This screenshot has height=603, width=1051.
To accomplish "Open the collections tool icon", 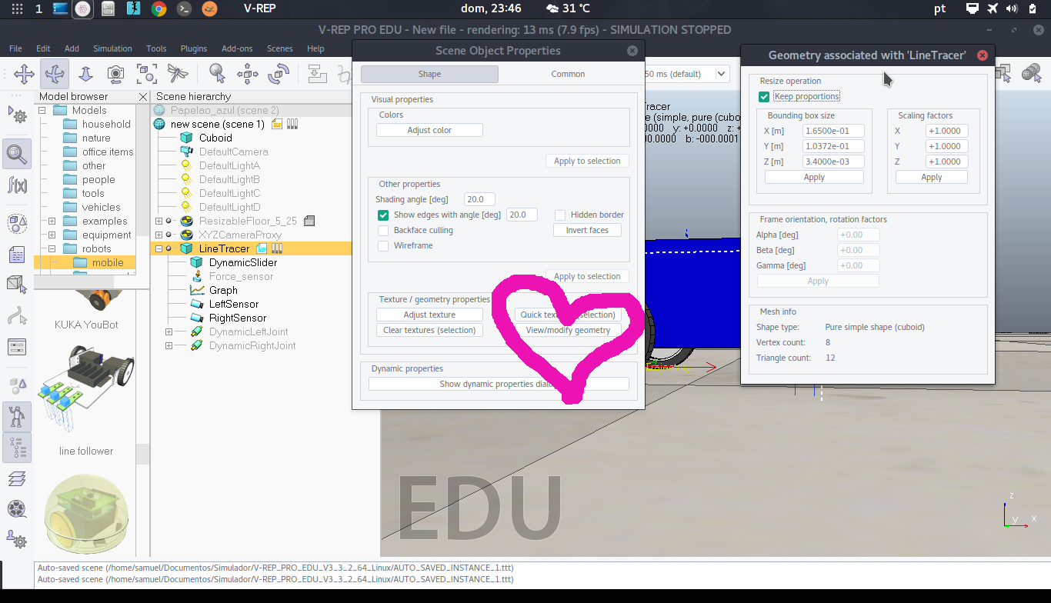I will 17,224.
